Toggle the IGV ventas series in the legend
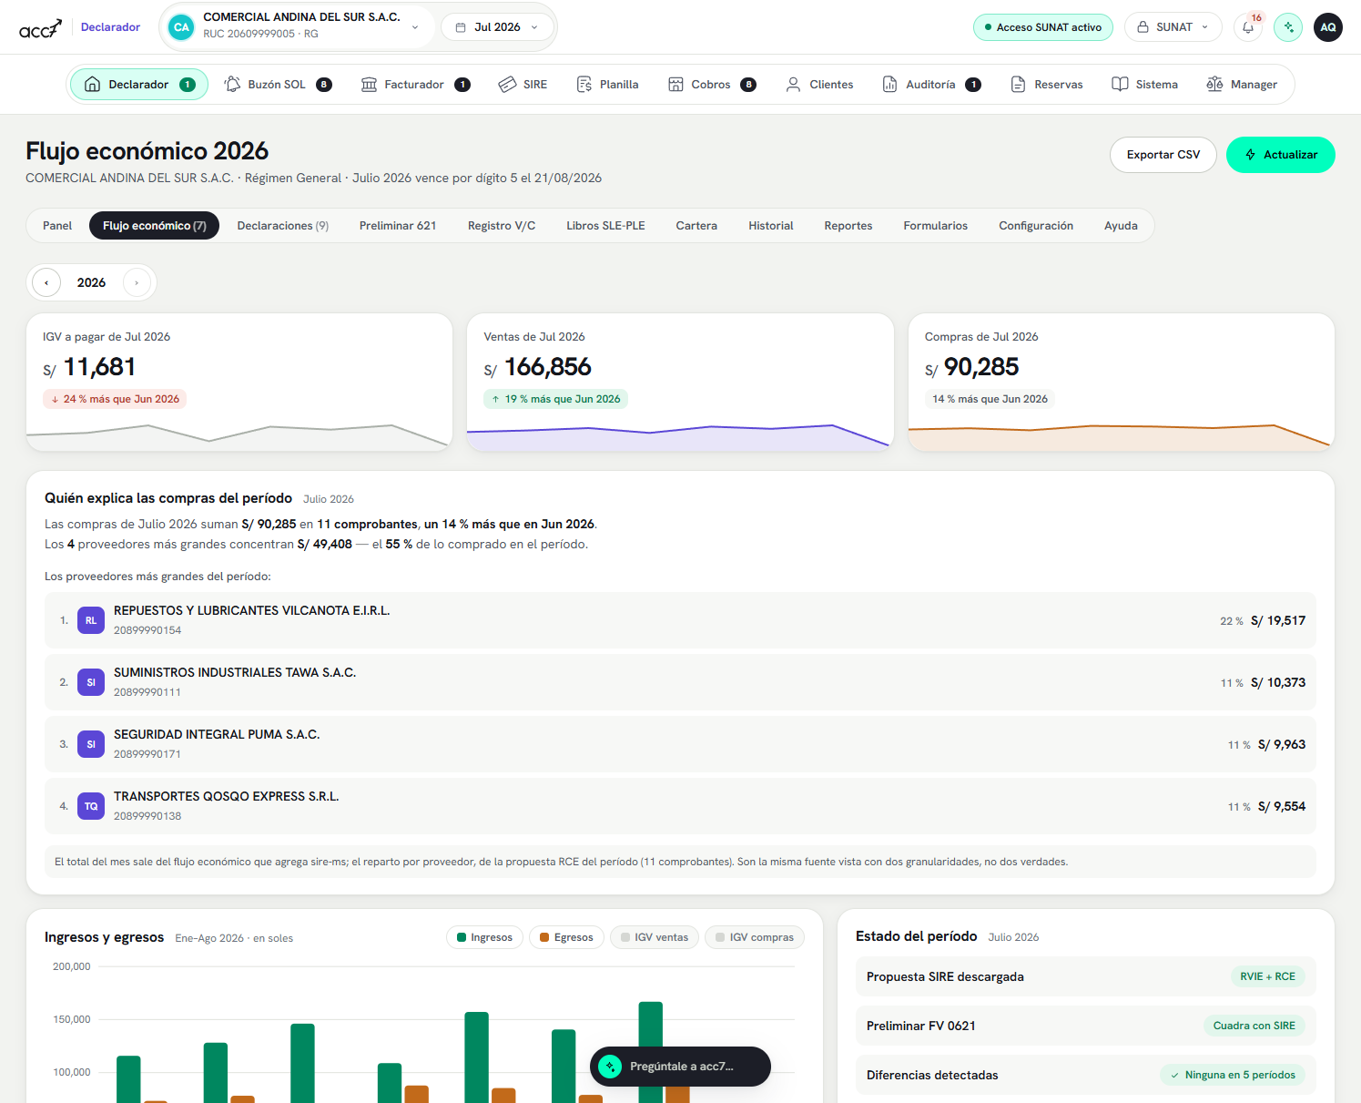 click(654, 937)
